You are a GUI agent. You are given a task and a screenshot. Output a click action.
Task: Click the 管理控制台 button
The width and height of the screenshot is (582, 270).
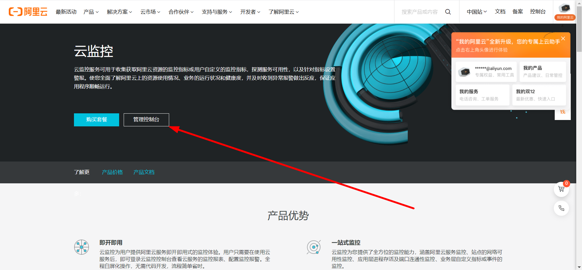[146, 120]
